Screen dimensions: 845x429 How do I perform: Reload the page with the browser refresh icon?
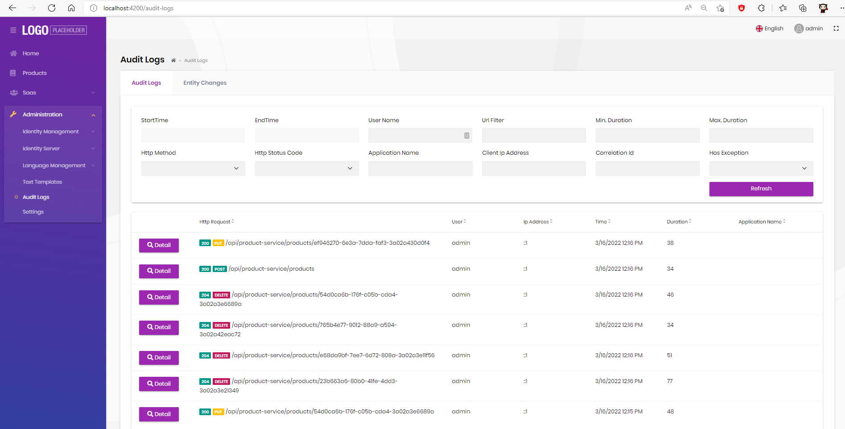[x=51, y=8]
